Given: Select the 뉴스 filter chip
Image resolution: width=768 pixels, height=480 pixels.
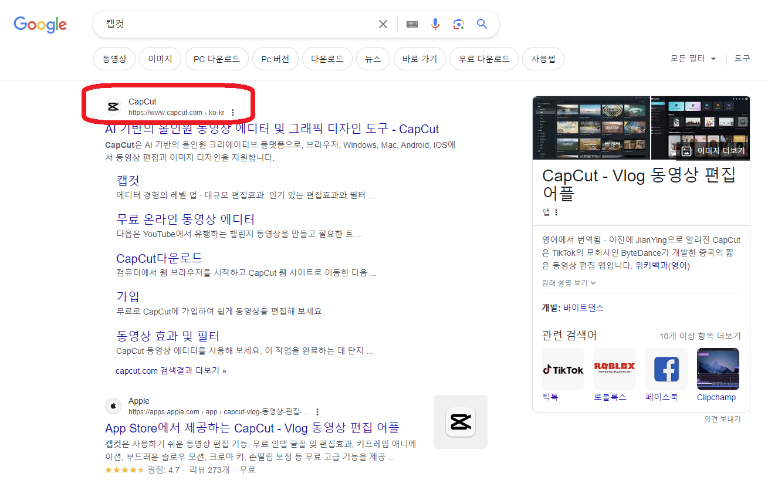Looking at the screenshot, I should pos(373,58).
